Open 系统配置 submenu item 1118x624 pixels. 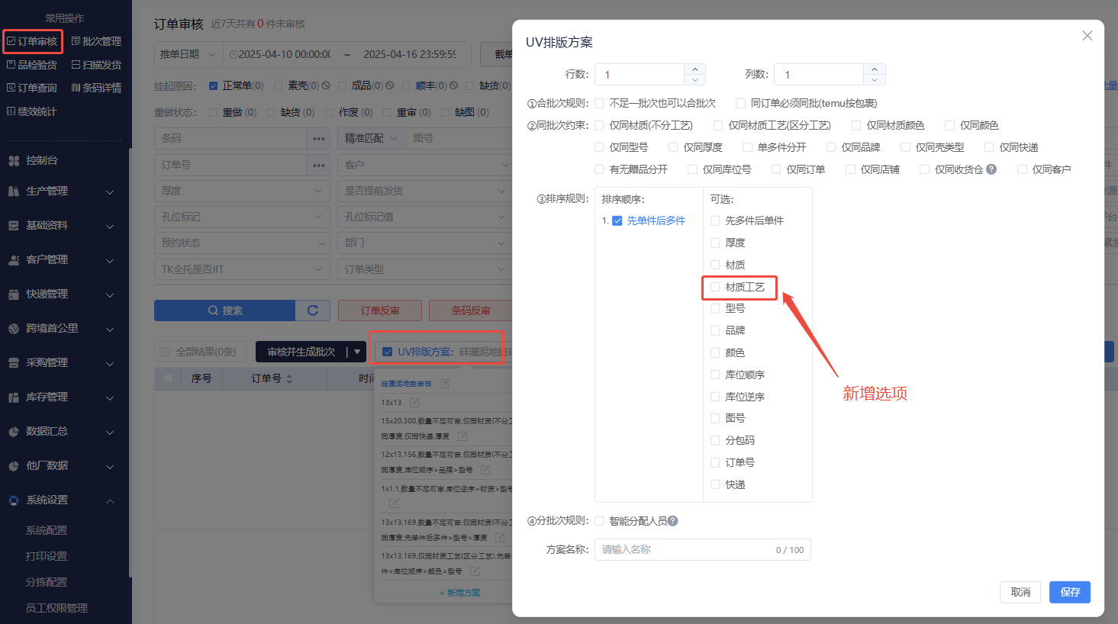(x=47, y=530)
